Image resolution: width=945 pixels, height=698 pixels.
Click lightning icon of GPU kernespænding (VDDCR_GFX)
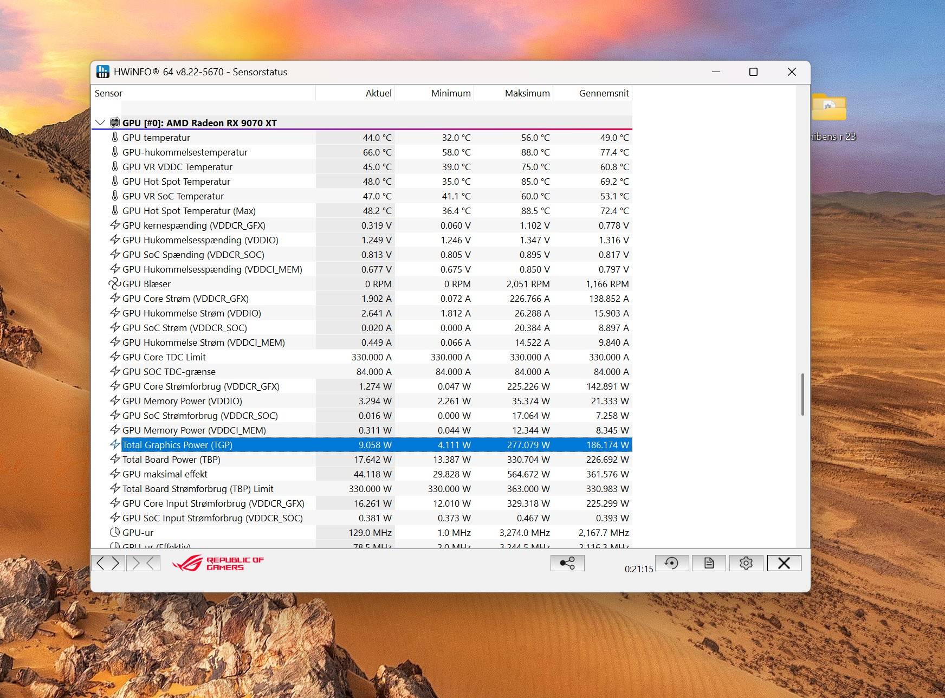pyautogui.click(x=115, y=225)
